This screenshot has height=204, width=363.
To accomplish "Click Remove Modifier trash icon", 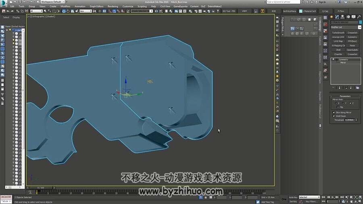I will coord(351,87).
